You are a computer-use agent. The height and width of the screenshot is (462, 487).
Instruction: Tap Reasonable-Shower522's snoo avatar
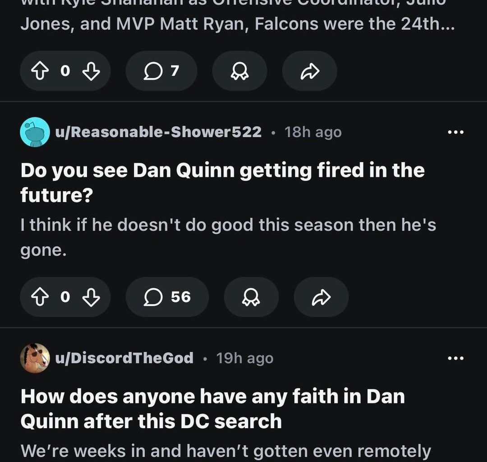click(35, 132)
